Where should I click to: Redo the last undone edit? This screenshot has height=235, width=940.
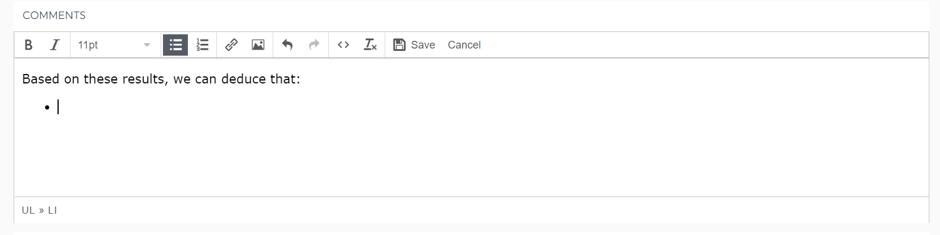pos(314,45)
